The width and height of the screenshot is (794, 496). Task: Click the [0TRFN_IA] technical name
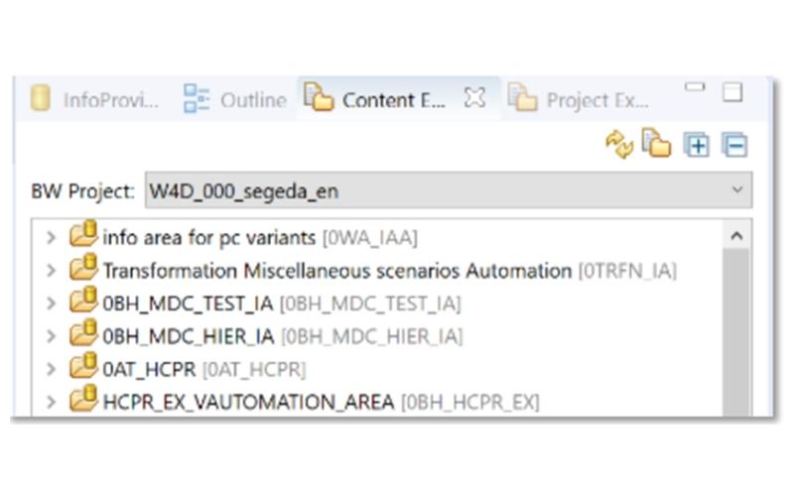(x=627, y=271)
